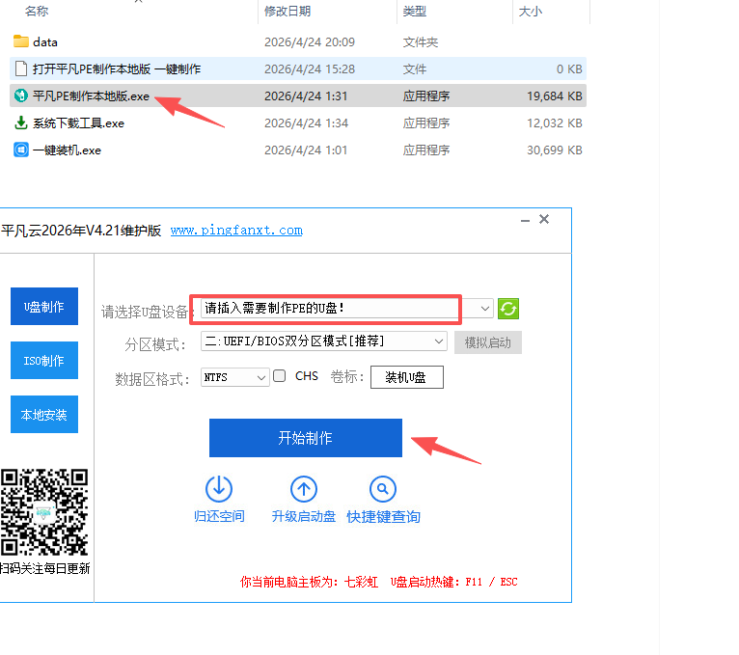Click the blue icon of 一键装机.exe
This screenshot has height=655, width=739.
pos(20,150)
